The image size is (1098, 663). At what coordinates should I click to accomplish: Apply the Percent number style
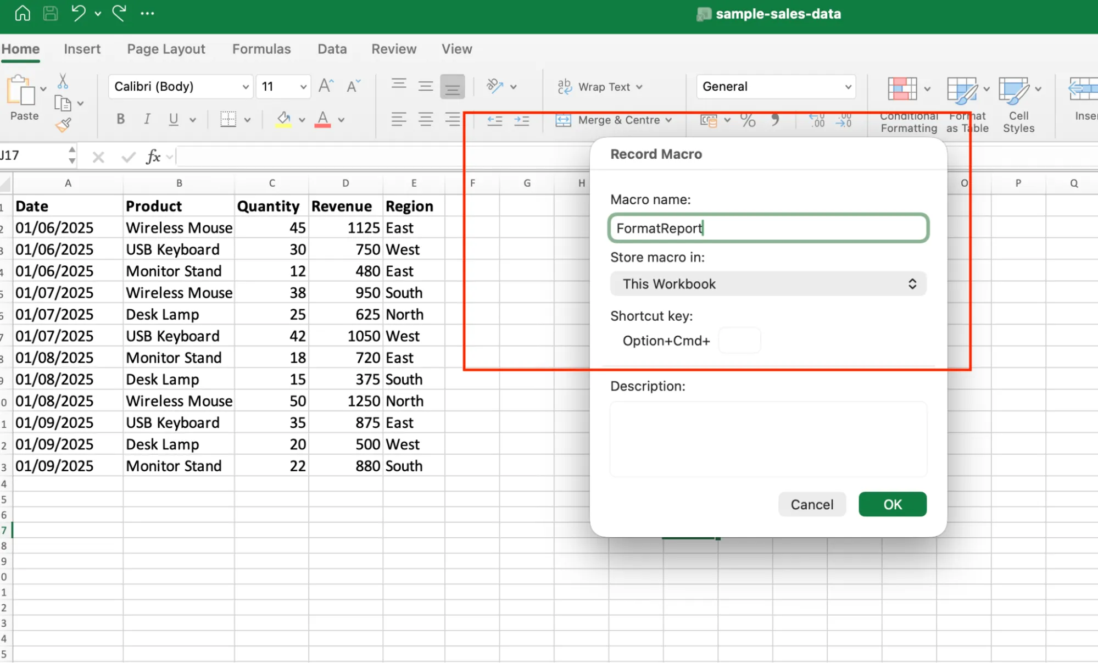[x=748, y=120]
